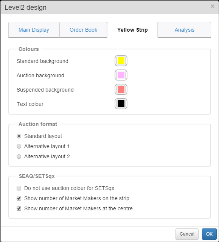Confirm settings with the OK button
The width and height of the screenshot is (219, 242).
click(209, 234)
